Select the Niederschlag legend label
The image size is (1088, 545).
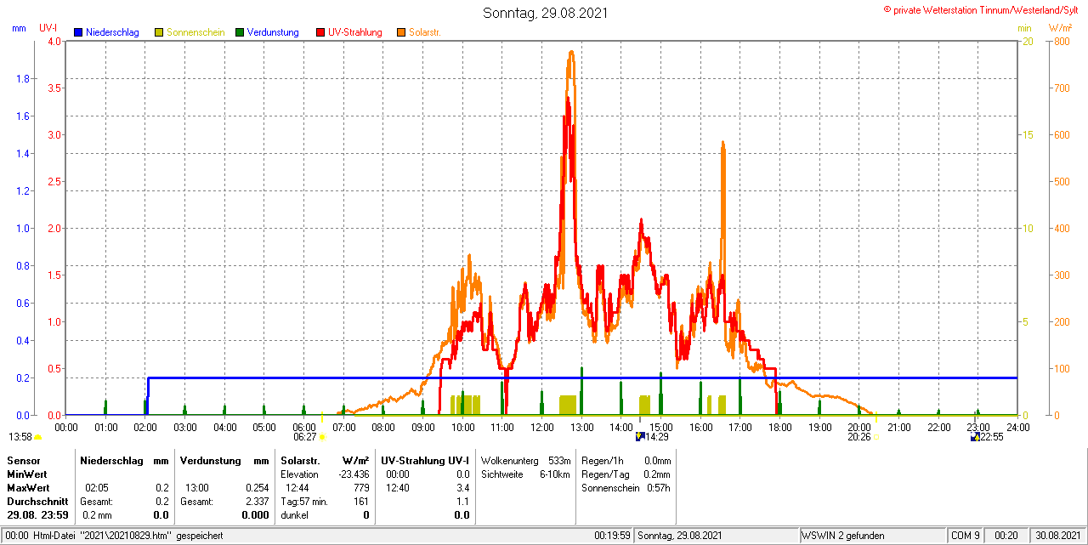click(112, 32)
